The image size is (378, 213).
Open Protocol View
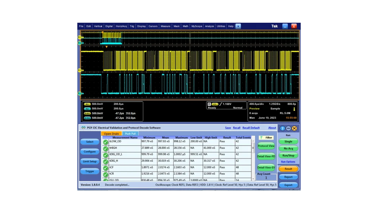point(266,146)
